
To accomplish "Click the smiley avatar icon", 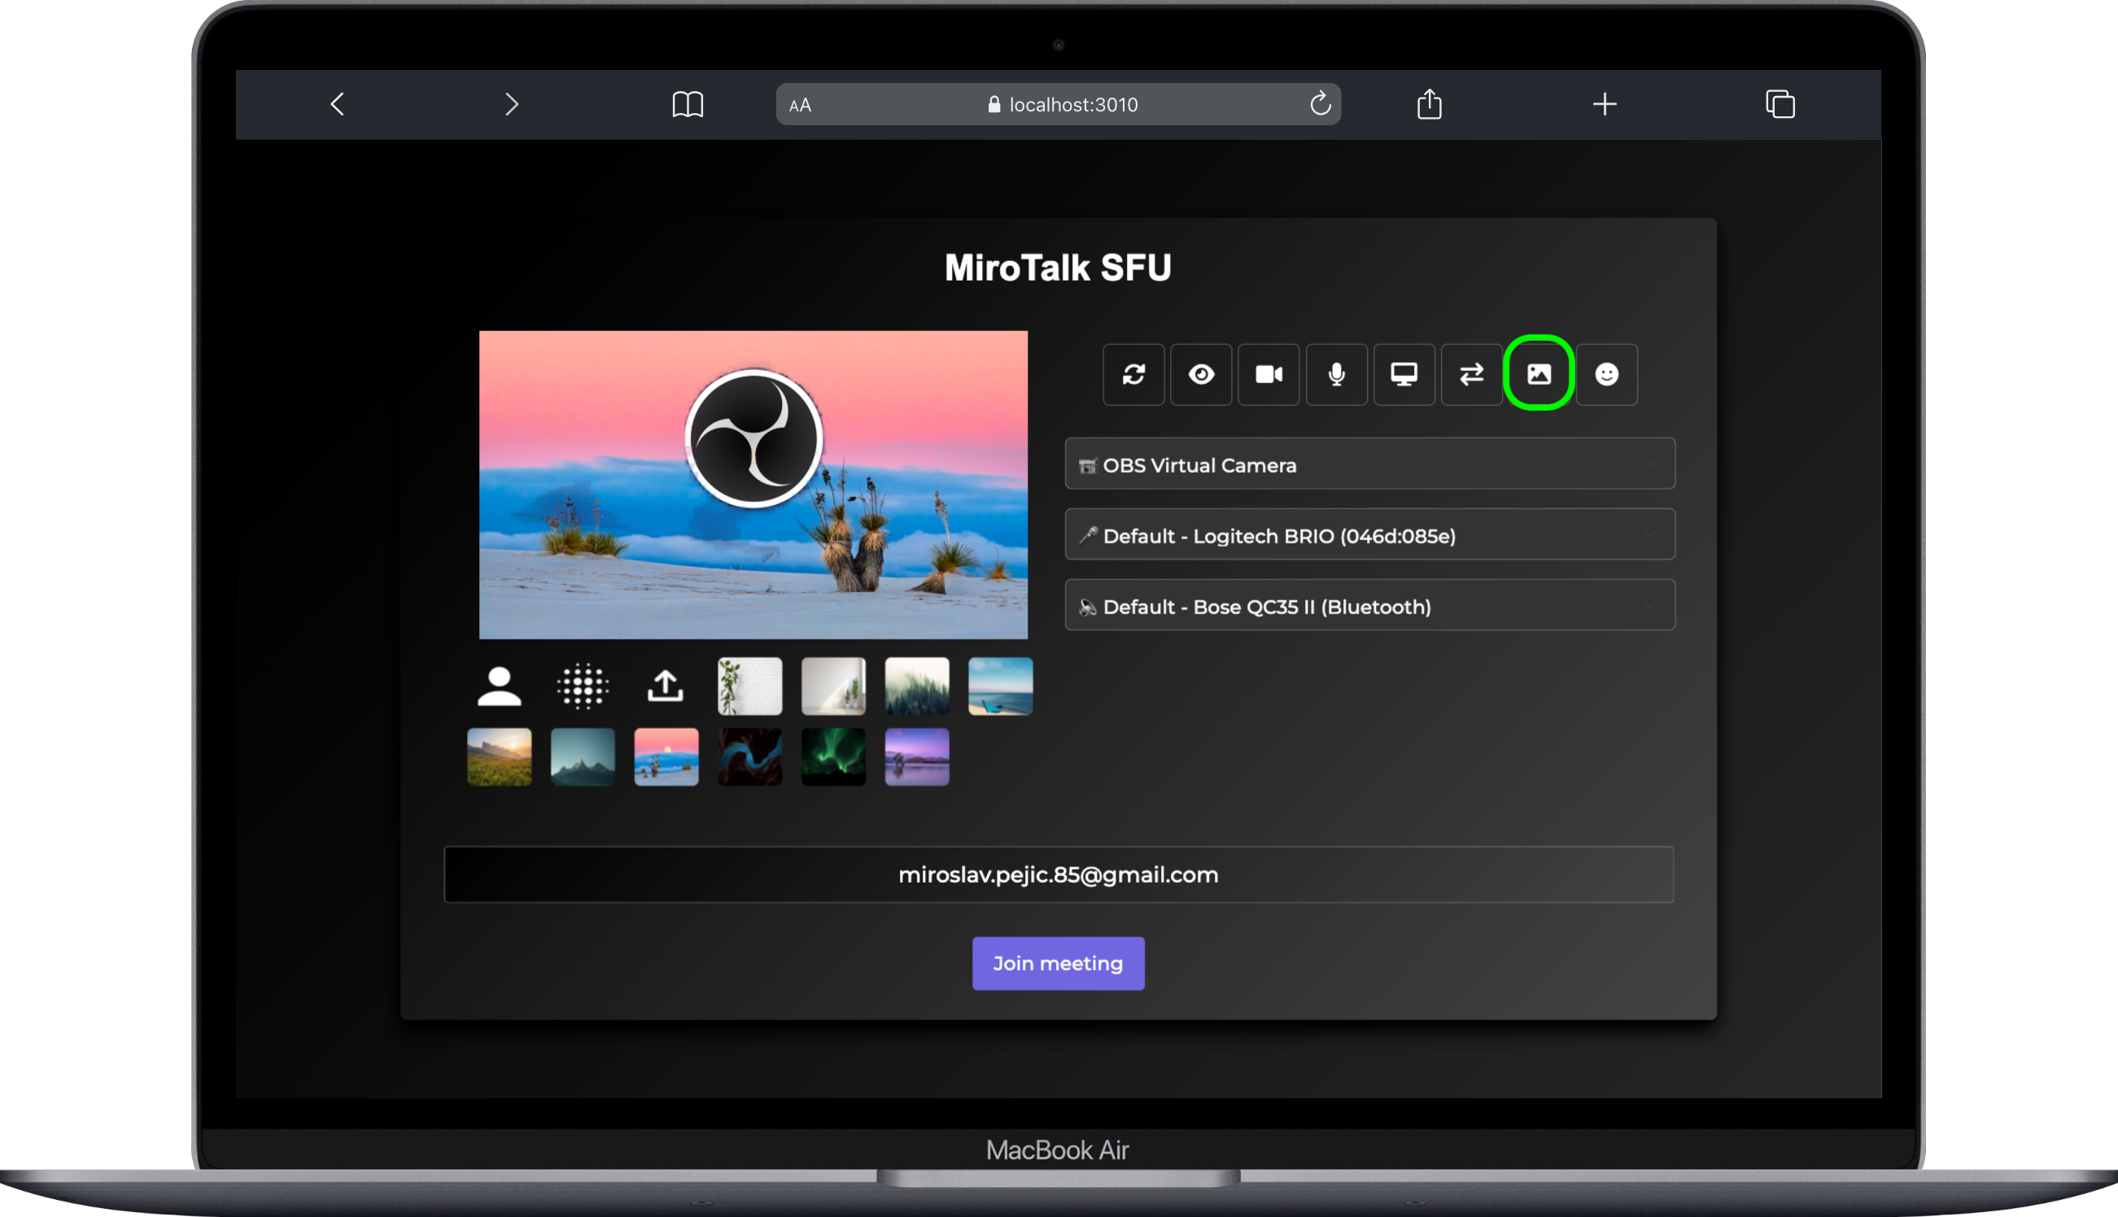I will (x=1605, y=374).
